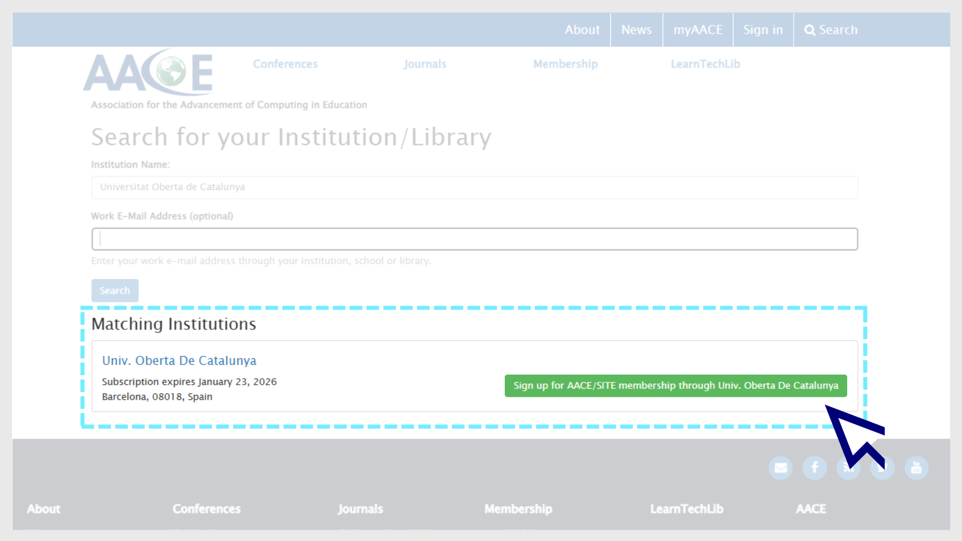
Task: Open the News menu item
Action: (x=636, y=29)
